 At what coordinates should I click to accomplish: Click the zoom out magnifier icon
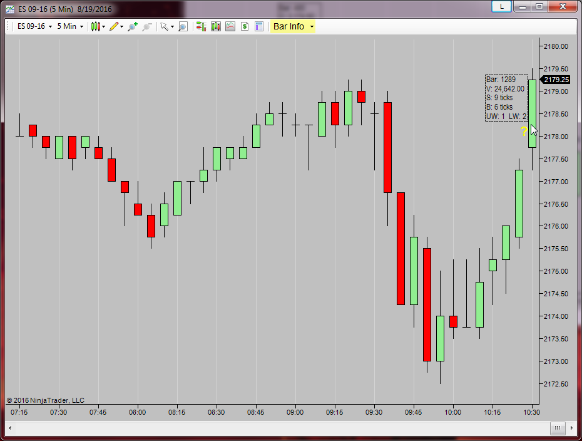tap(147, 26)
